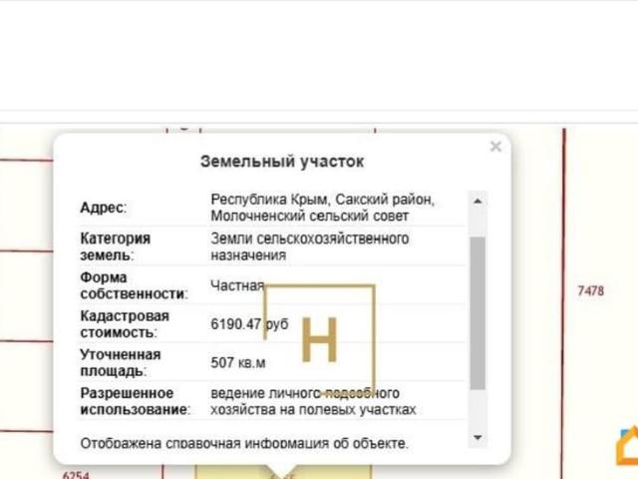Screen dimensions: 638x479
Task: Click the Кадастровая стоимость label
Action: click(125, 324)
